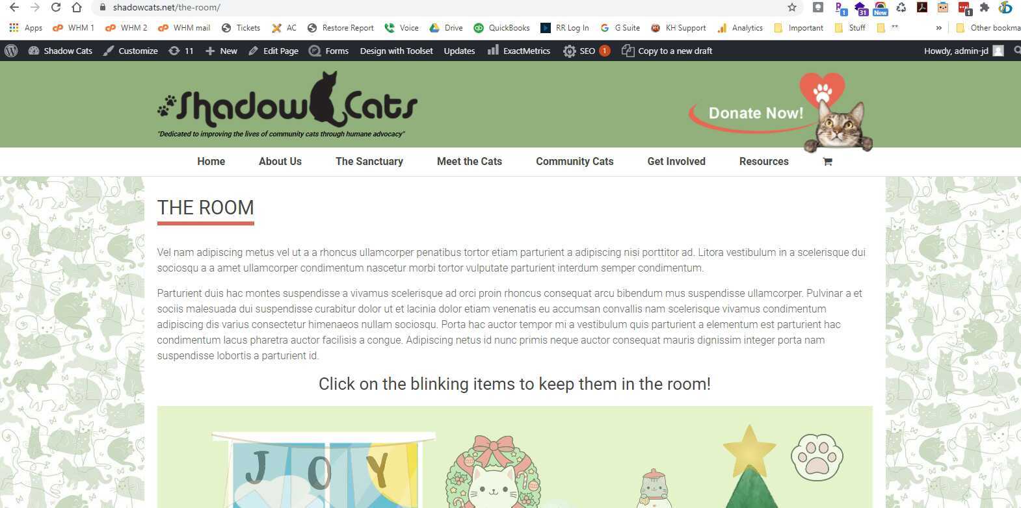The image size is (1021, 508).
Task: Click the browser address bar URL
Action: 166,8
